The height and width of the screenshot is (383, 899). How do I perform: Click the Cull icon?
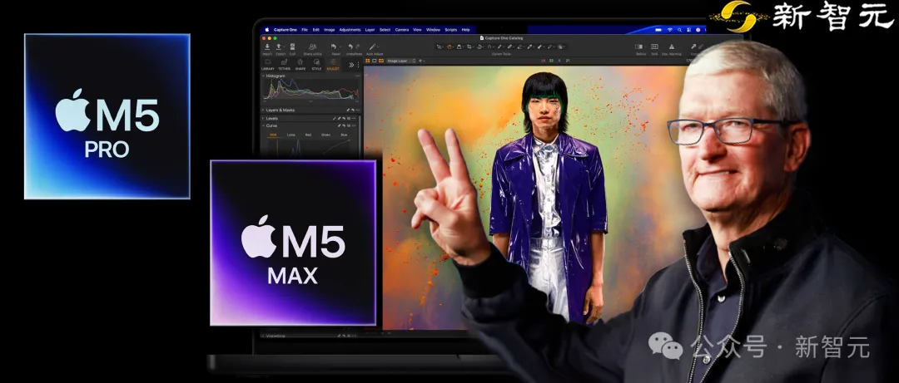click(293, 47)
